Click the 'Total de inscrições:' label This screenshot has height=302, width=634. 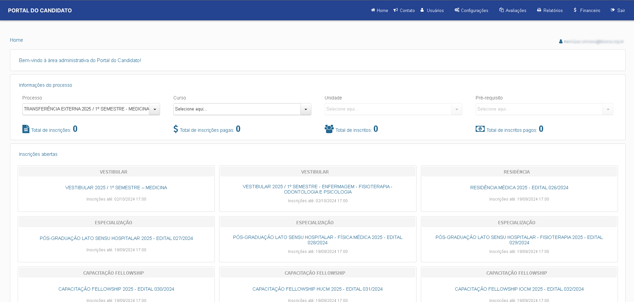pyautogui.click(x=51, y=130)
